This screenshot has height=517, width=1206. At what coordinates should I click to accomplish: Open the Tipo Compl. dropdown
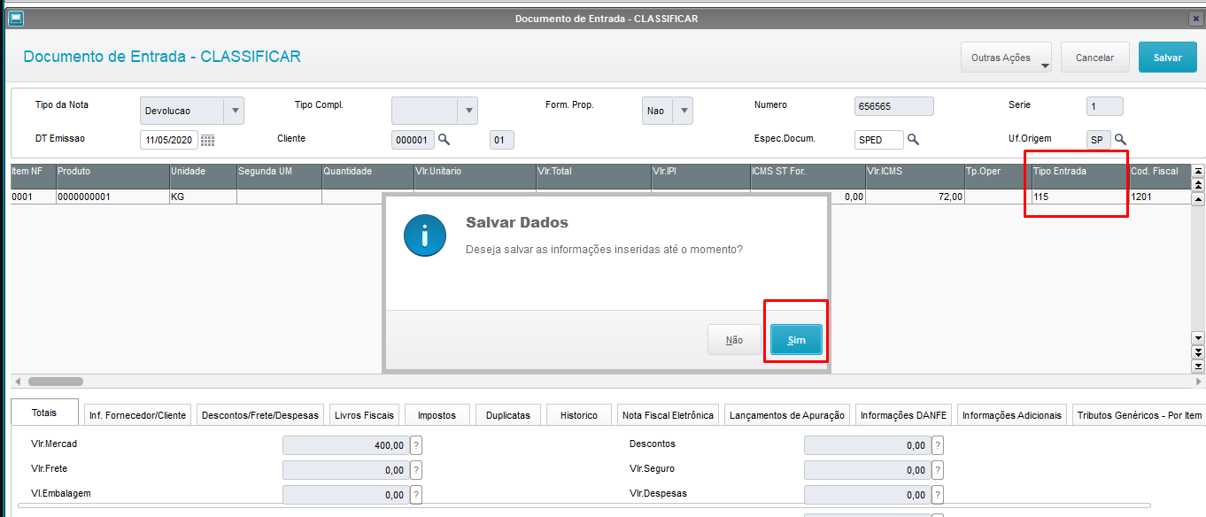click(x=468, y=111)
